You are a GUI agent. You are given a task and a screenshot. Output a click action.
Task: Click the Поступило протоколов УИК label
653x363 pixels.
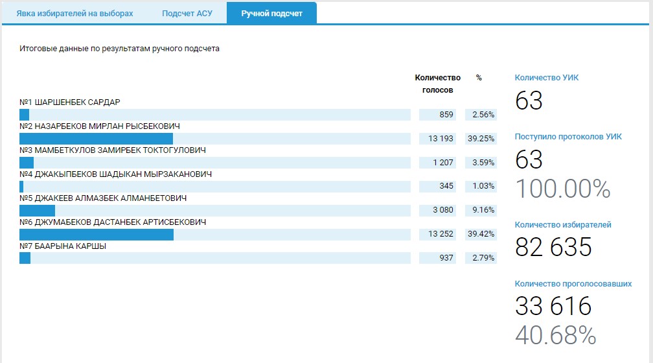pyautogui.click(x=568, y=137)
